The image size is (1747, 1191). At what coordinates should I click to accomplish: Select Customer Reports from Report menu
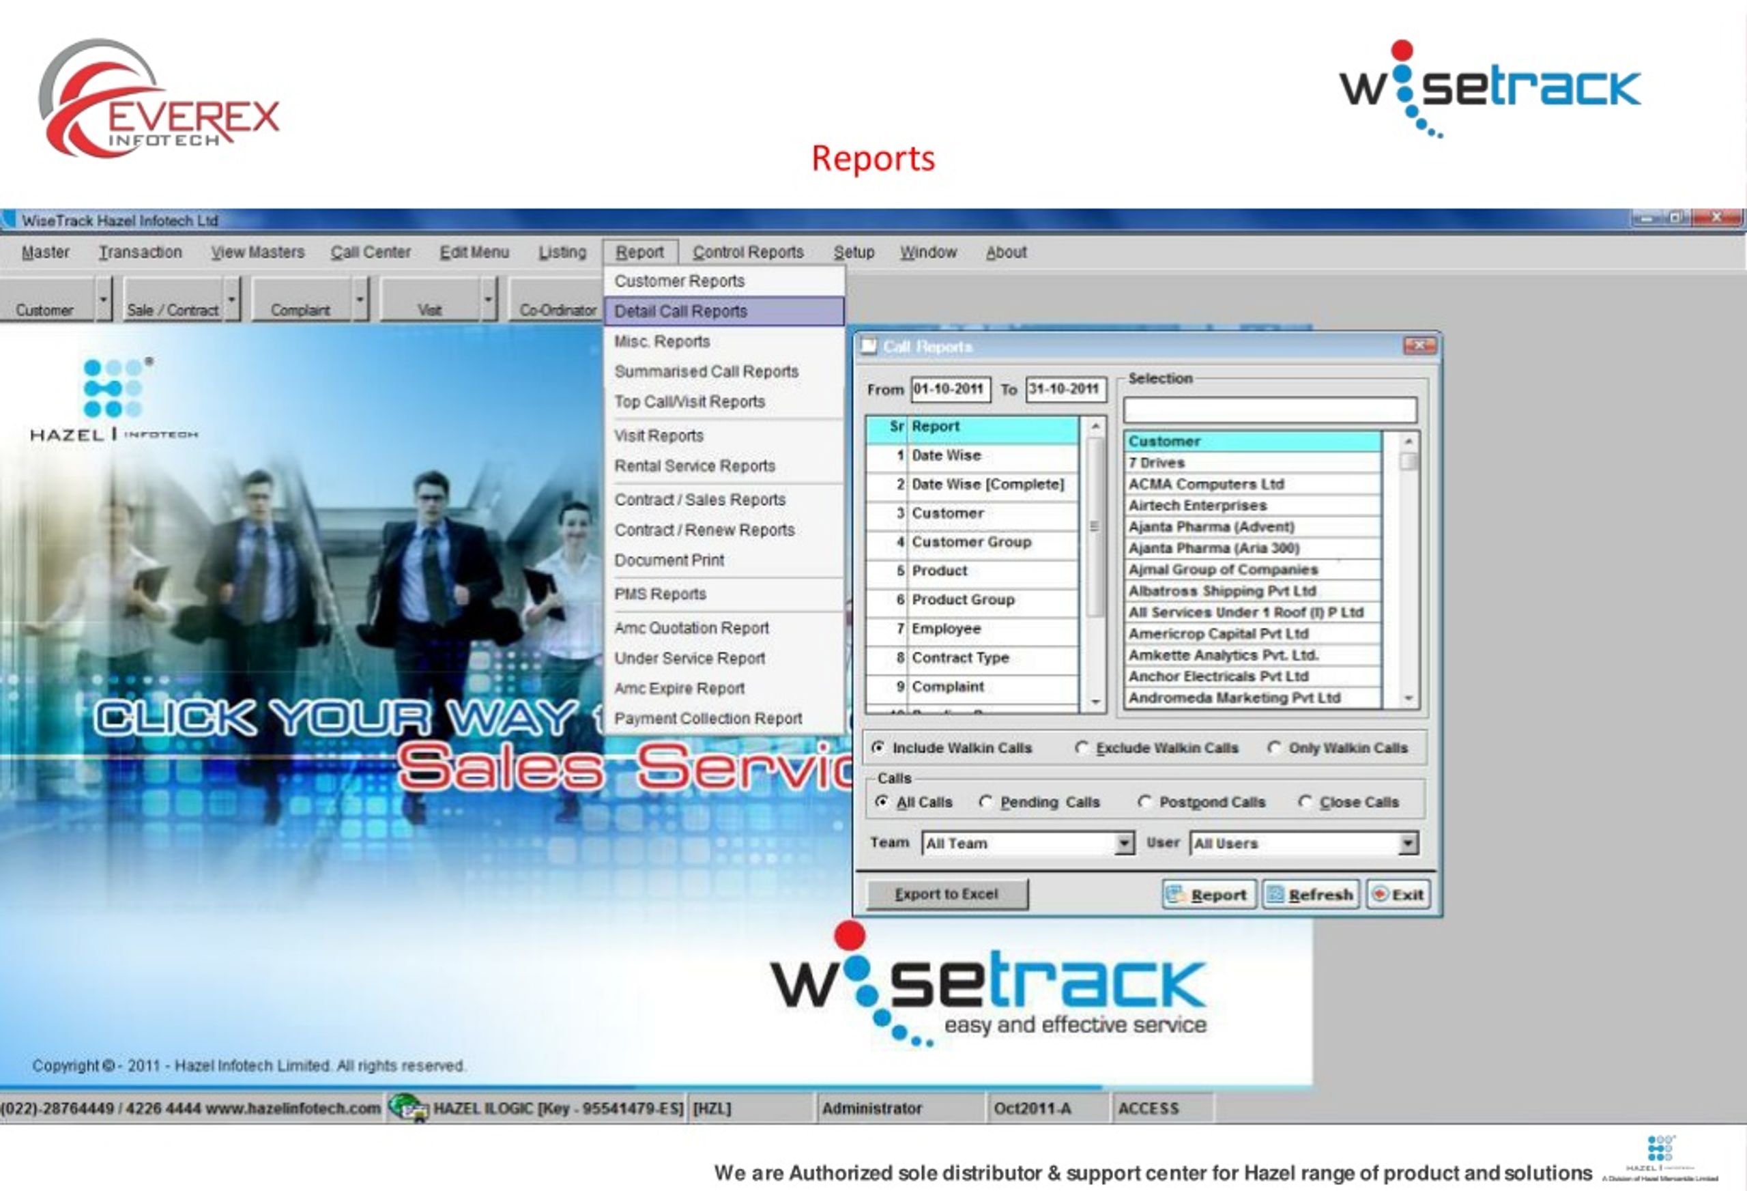click(724, 281)
